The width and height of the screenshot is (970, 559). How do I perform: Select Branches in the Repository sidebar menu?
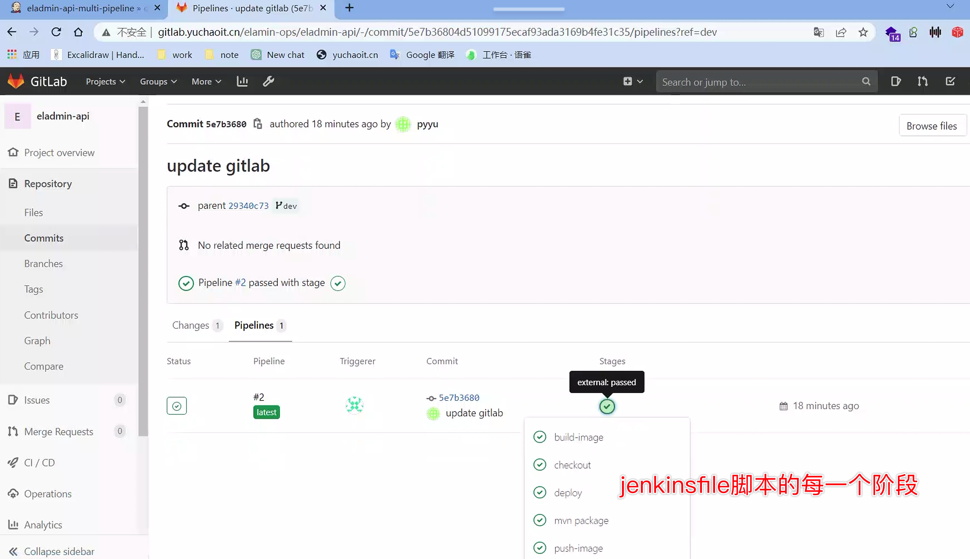pos(43,264)
